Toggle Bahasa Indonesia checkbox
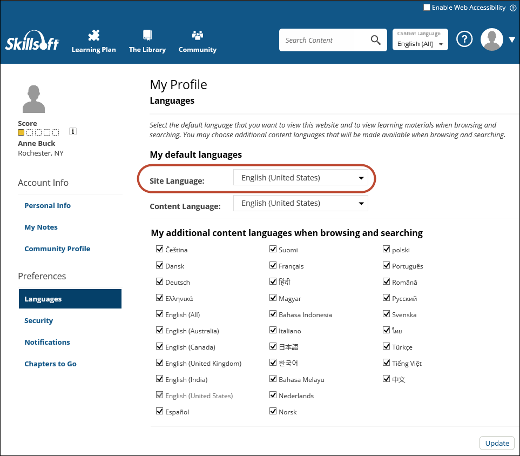This screenshot has width=520, height=456. 273,314
